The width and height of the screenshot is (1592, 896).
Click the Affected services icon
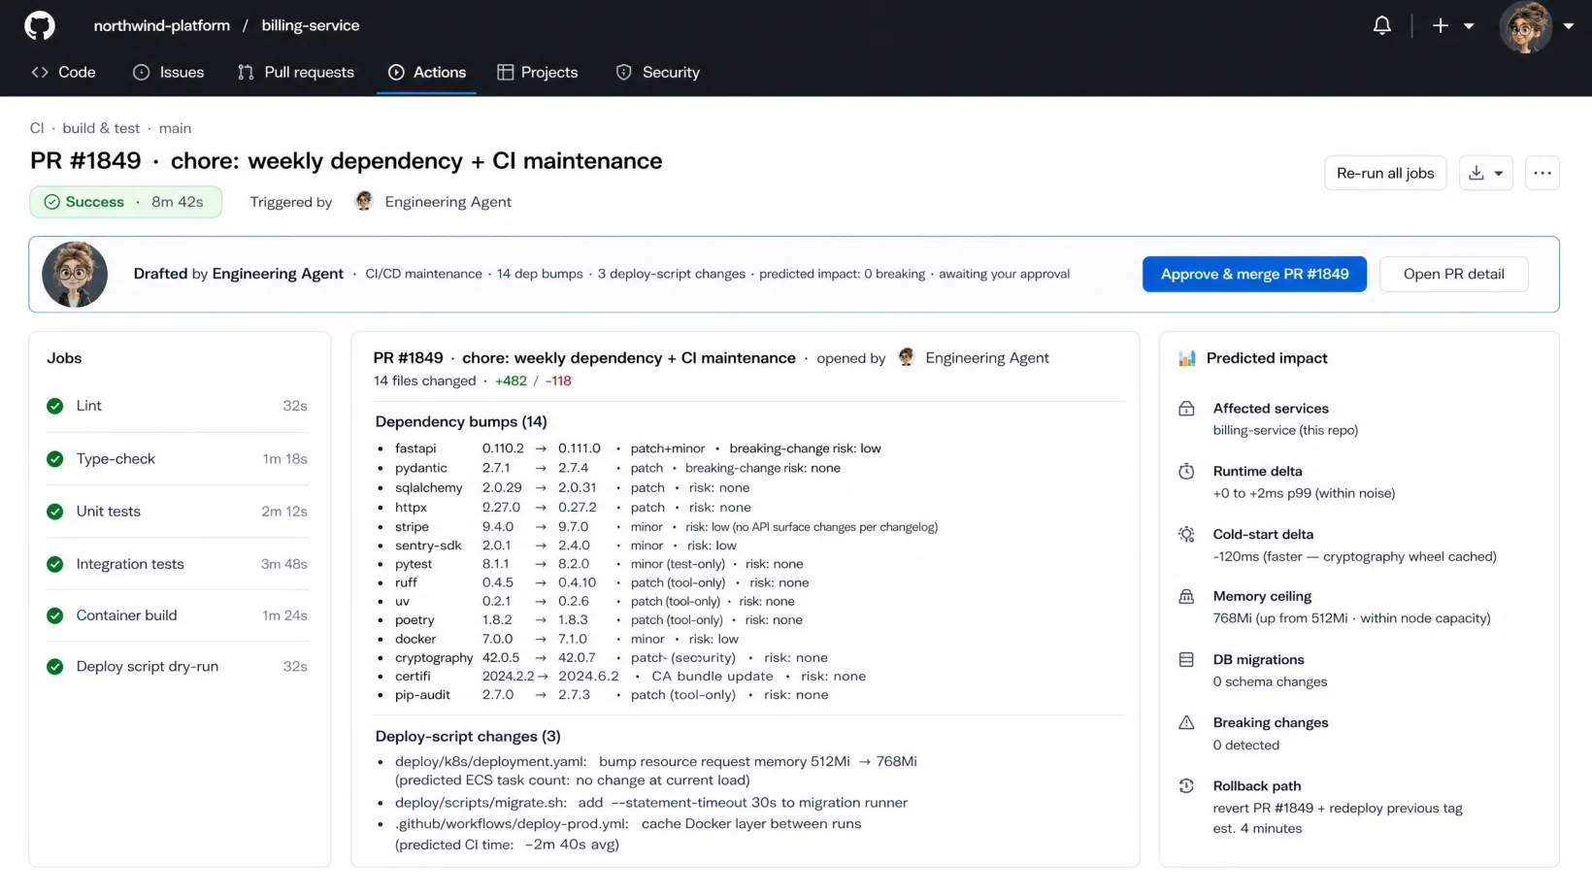[x=1186, y=409]
